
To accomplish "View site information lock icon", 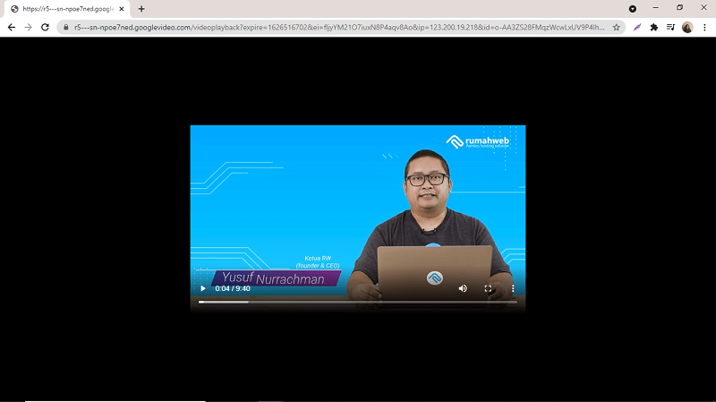I will (65, 28).
